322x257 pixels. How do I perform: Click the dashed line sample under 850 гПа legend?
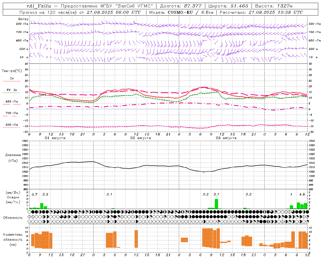click(x=12, y=104)
